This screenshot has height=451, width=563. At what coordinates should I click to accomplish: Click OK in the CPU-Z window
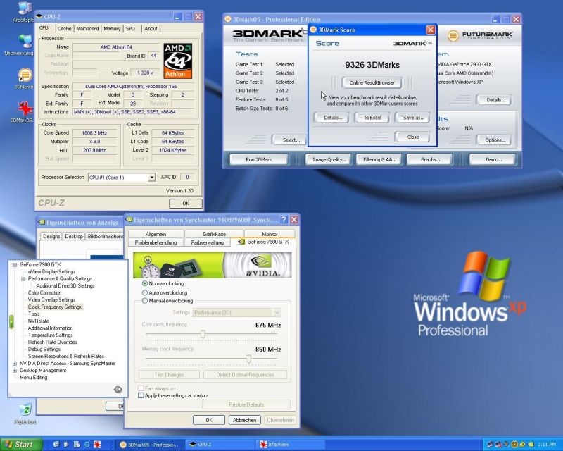click(x=186, y=203)
